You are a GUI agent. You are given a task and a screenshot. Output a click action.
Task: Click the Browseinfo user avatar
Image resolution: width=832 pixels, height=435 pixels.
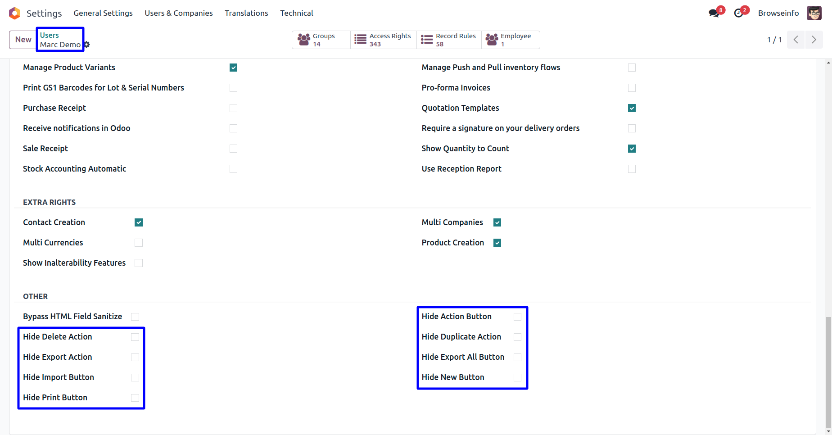814,13
